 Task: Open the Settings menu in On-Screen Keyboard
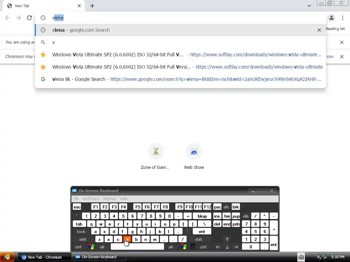point(109,199)
